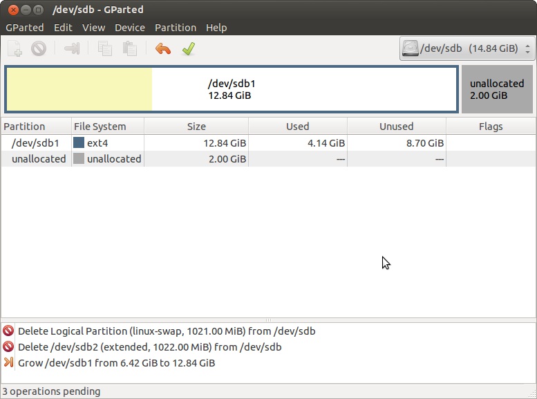Undo last operation with orange arrow
The width and height of the screenshot is (537, 399).
[163, 48]
